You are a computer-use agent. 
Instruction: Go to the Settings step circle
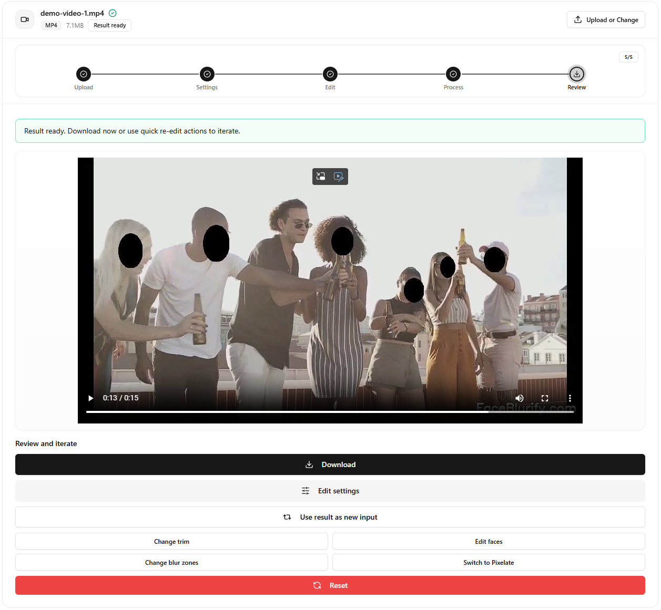[x=207, y=74]
